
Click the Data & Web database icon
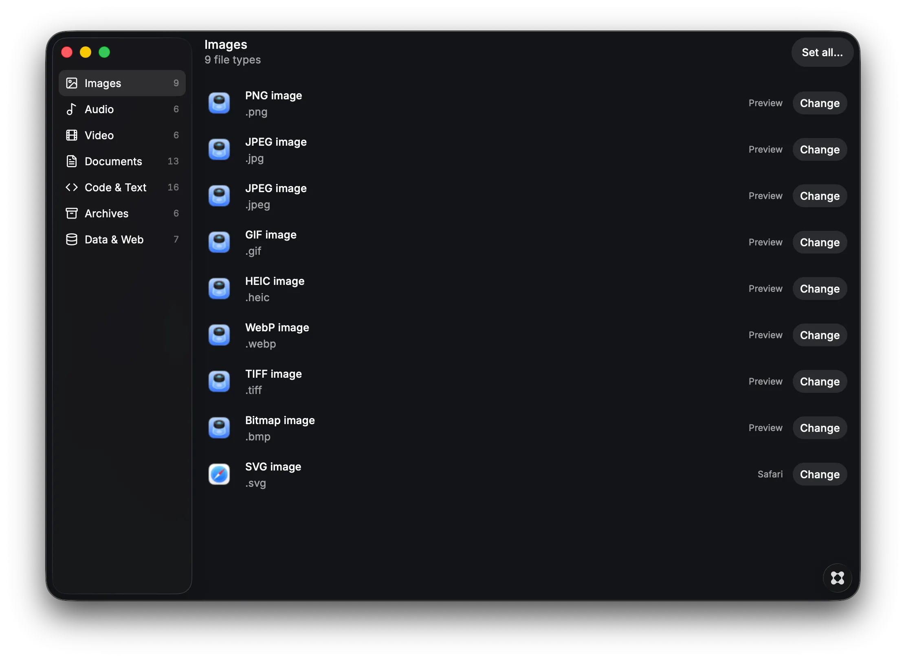point(72,239)
